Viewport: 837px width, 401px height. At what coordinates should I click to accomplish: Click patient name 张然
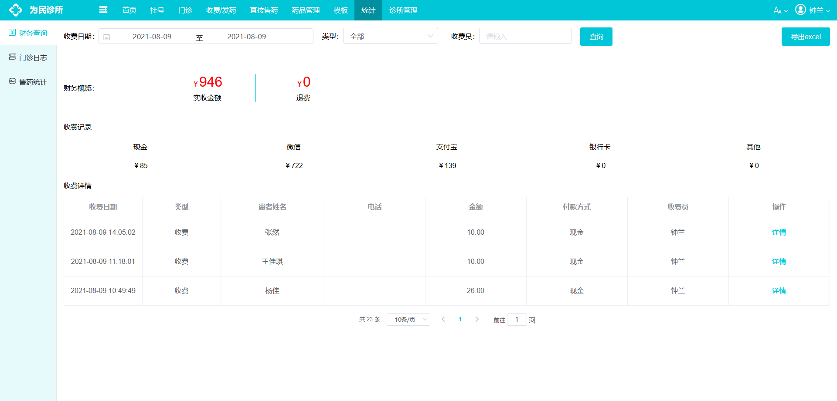pyautogui.click(x=272, y=233)
